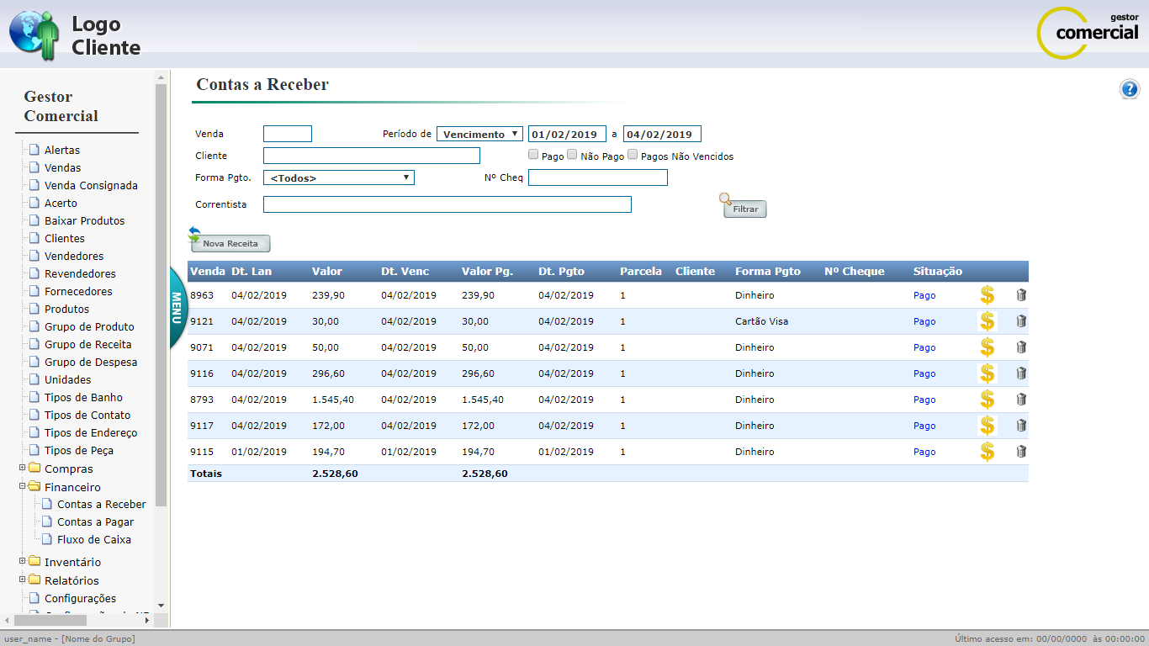Expand the Compras tree node
1149x646 pixels.
pos(23,469)
